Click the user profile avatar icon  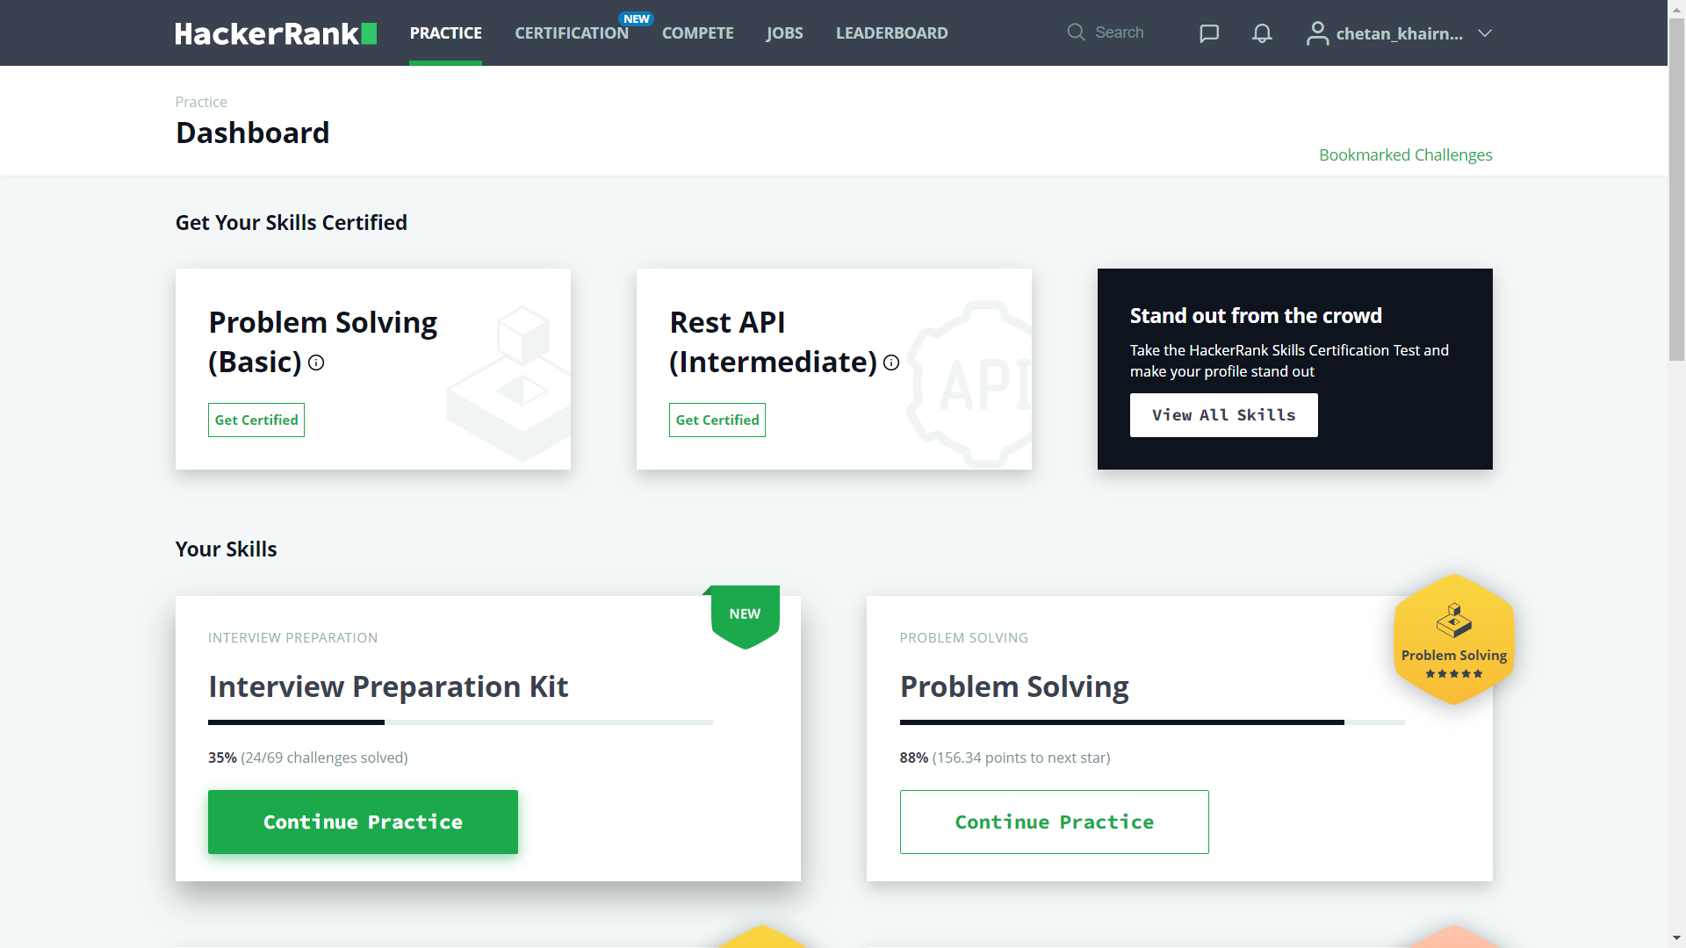(1316, 32)
